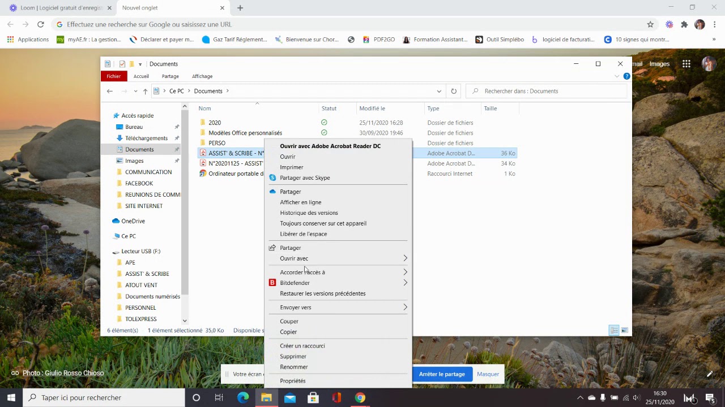Click the OneDrive cloud icon beside Partager
The width and height of the screenshot is (725, 407).
point(272,192)
